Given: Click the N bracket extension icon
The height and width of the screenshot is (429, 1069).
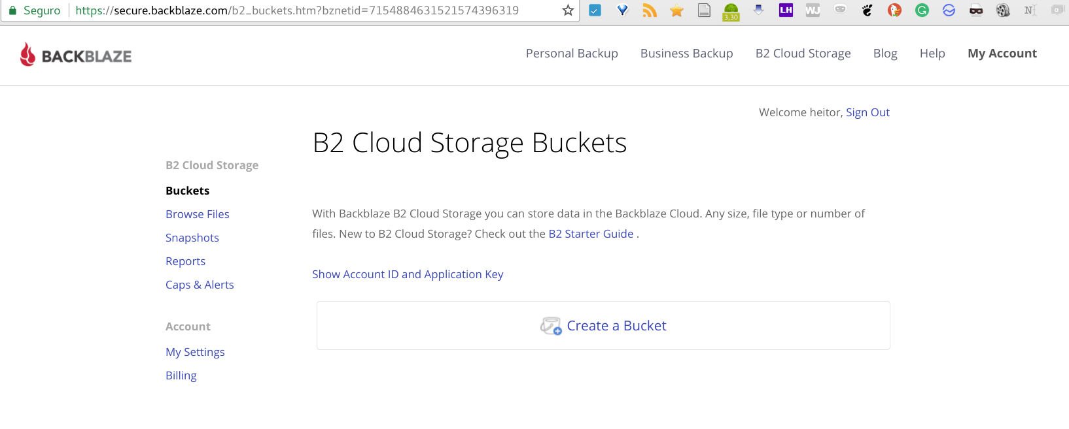Looking at the screenshot, I should click(1030, 10).
